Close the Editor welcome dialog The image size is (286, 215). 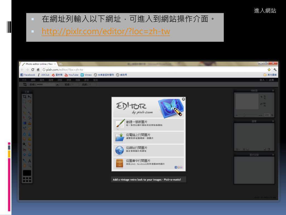click(x=183, y=99)
